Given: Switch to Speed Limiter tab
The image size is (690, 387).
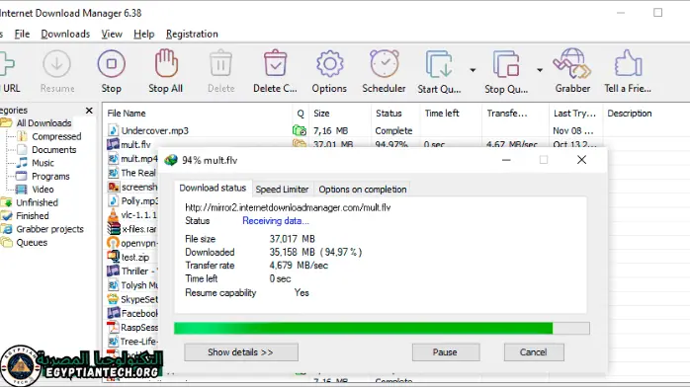Looking at the screenshot, I should point(282,190).
